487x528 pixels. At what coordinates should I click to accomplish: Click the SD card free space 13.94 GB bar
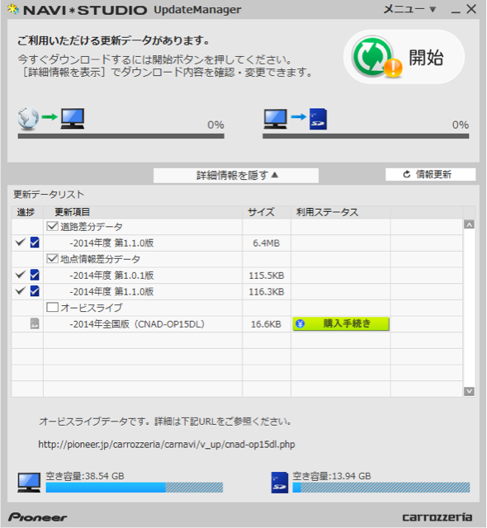coord(381,488)
